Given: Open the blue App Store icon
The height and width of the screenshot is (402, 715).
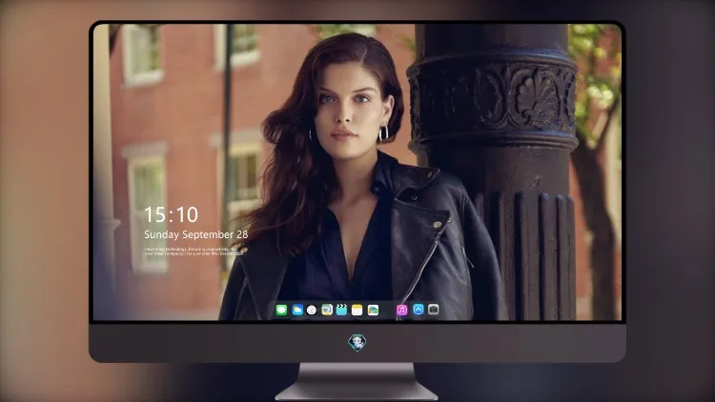Looking at the screenshot, I should 419,310.
